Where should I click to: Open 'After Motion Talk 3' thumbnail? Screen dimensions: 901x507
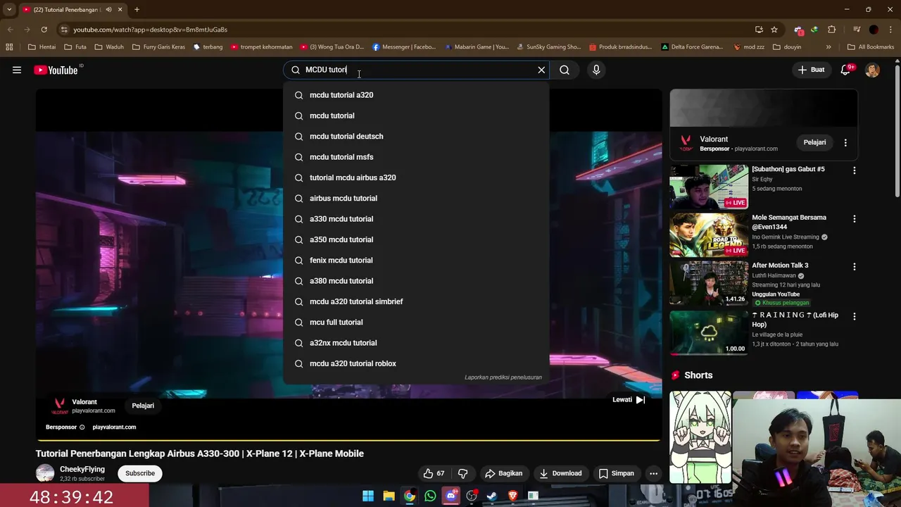[709, 283]
